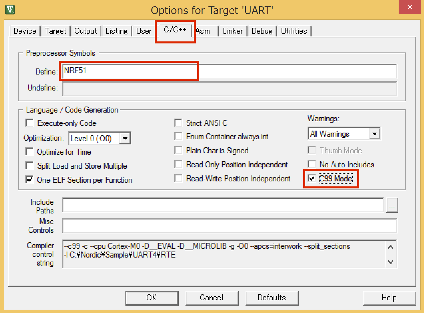Open the Debug tab

(262, 31)
